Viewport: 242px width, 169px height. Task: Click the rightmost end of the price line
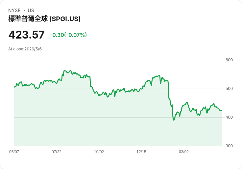222,111
